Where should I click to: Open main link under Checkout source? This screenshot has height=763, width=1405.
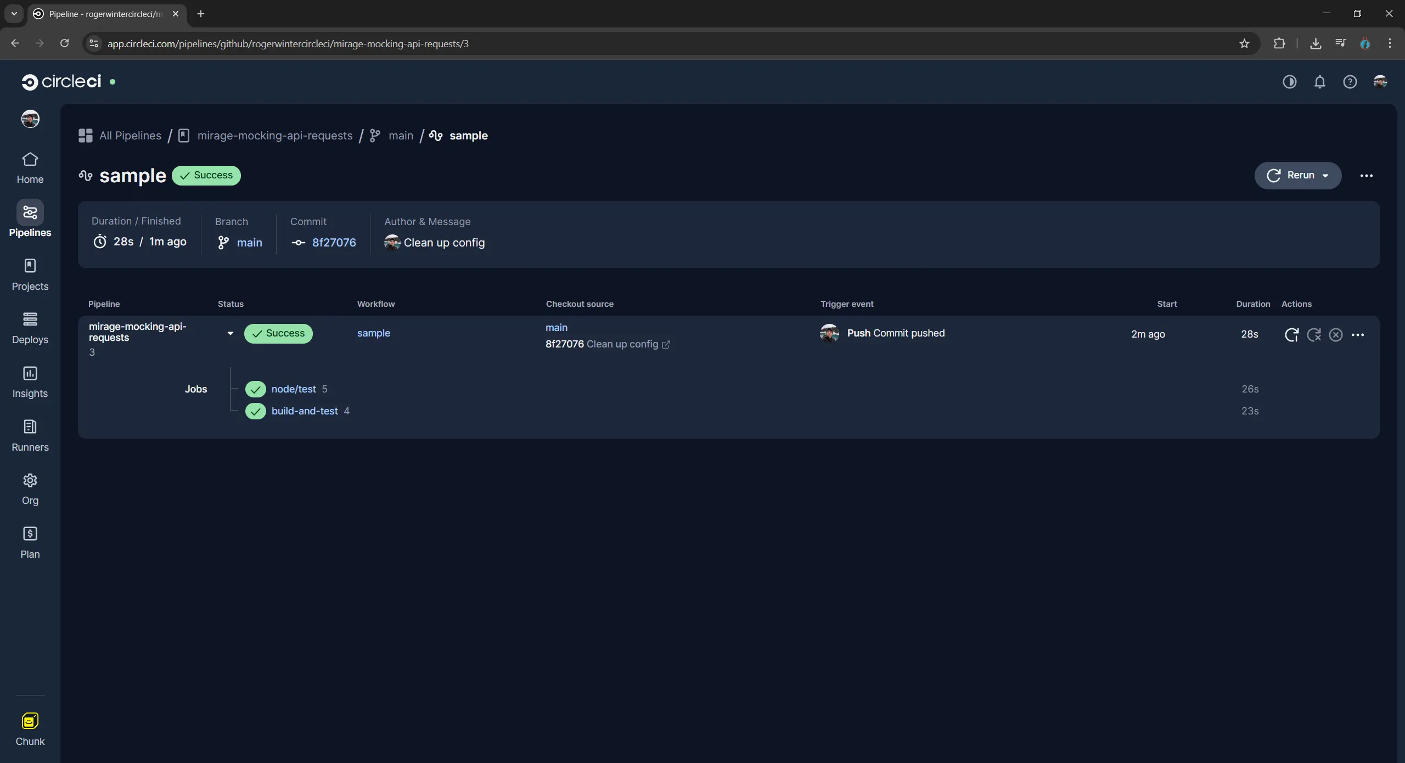557,327
